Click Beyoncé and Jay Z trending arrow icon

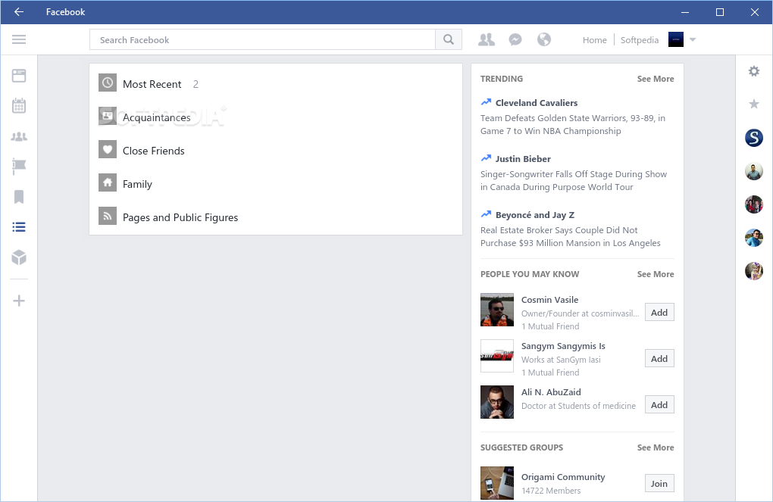pos(486,214)
